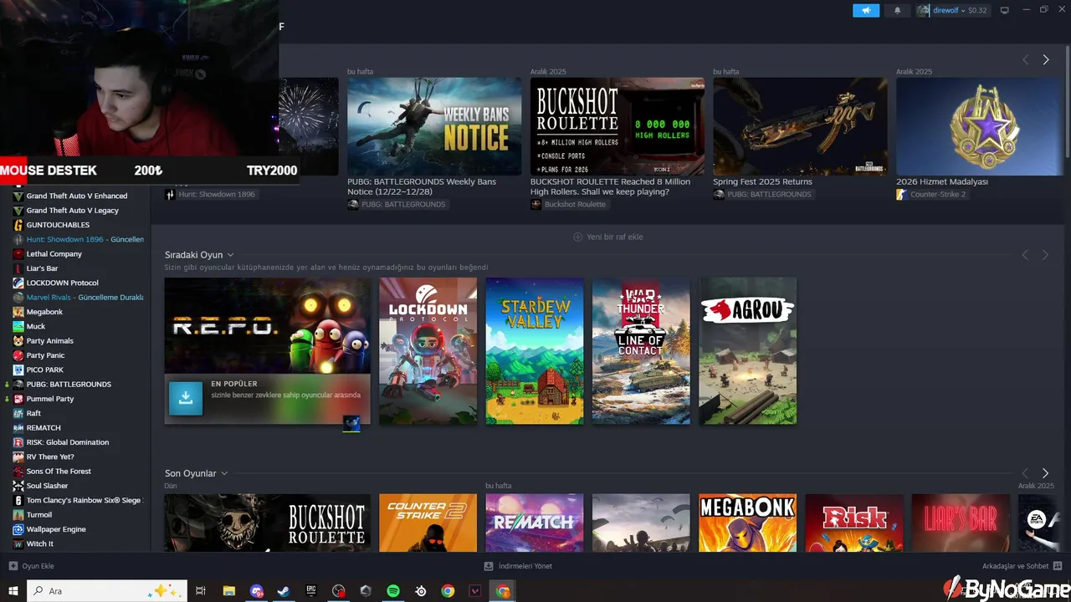Go to next news items arrow
Screen dimensions: 1071x602
coord(1045,59)
